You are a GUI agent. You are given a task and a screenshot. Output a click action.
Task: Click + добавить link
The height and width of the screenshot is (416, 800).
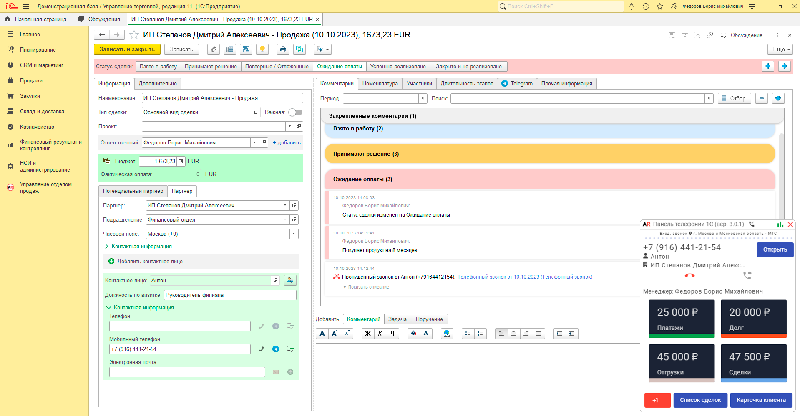[x=287, y=142]
